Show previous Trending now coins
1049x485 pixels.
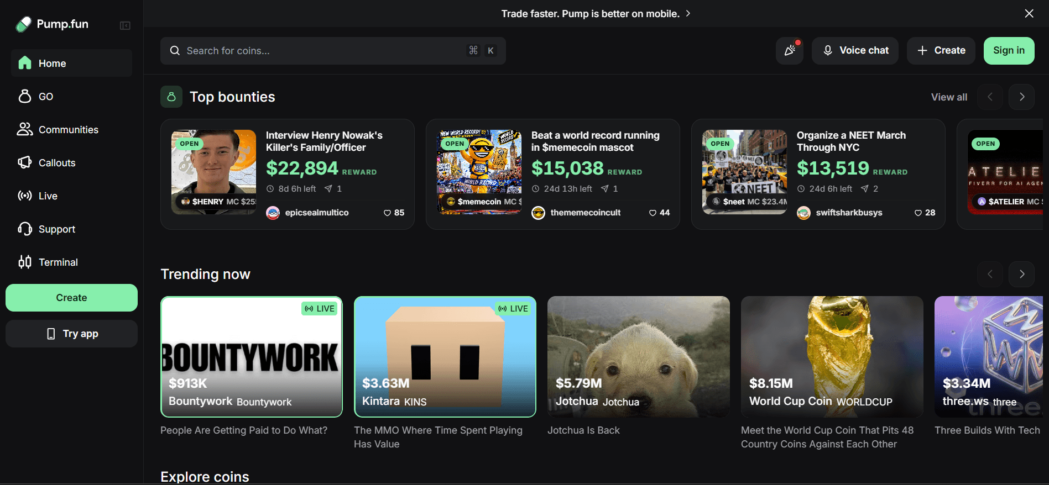coord(990,274)
